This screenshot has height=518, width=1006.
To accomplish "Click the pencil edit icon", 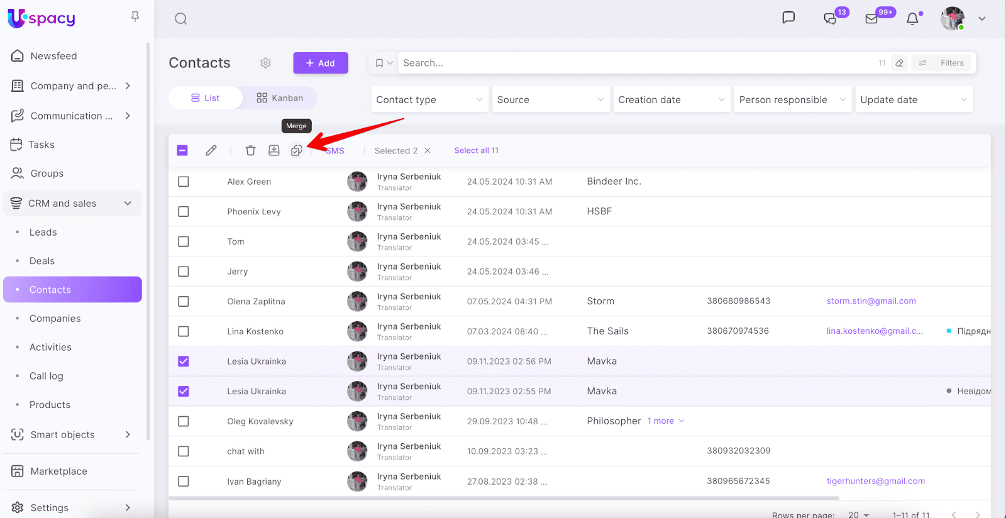I will (211, 150).
